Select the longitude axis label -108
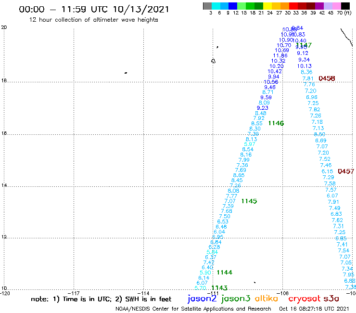 (x=283, y=293)
